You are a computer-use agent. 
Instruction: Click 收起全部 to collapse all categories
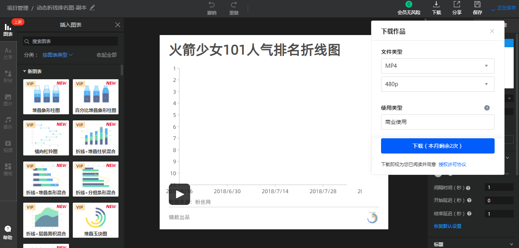107,55
